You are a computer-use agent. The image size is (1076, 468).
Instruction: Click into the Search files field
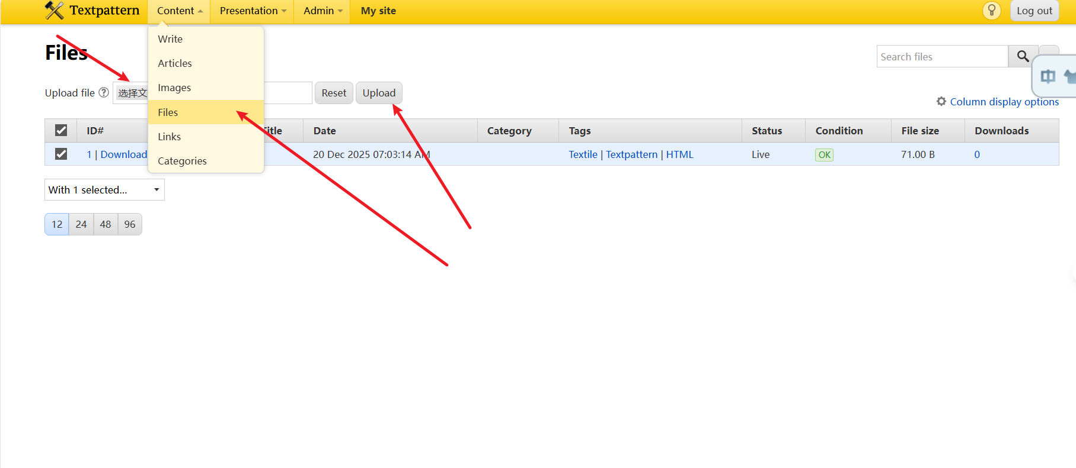(x=941, y=57)
